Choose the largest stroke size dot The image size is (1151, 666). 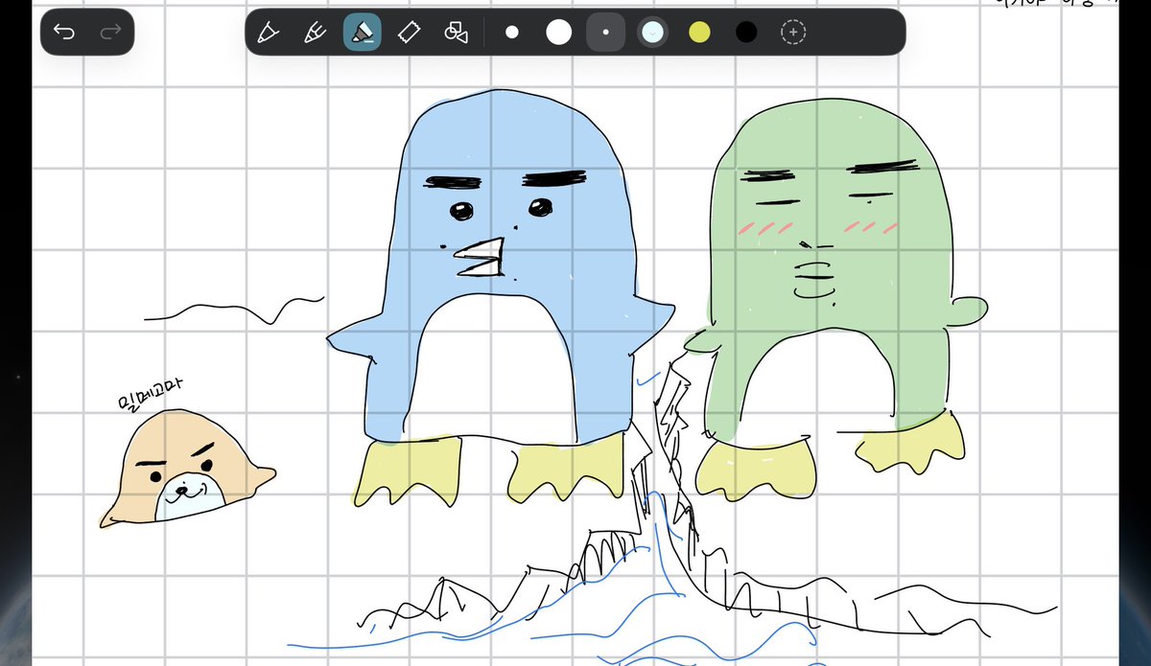[x=559, y=33]
